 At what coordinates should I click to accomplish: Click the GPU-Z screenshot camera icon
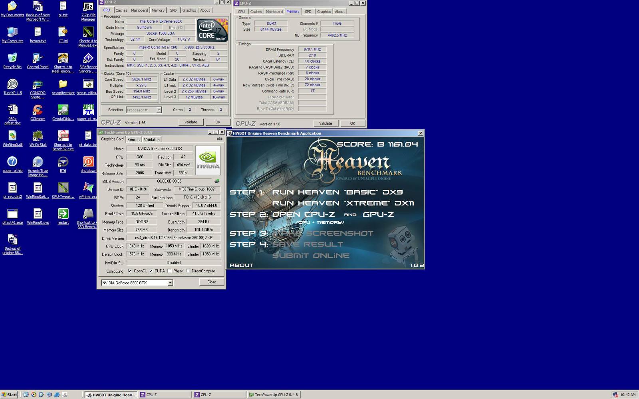[219, 139]
